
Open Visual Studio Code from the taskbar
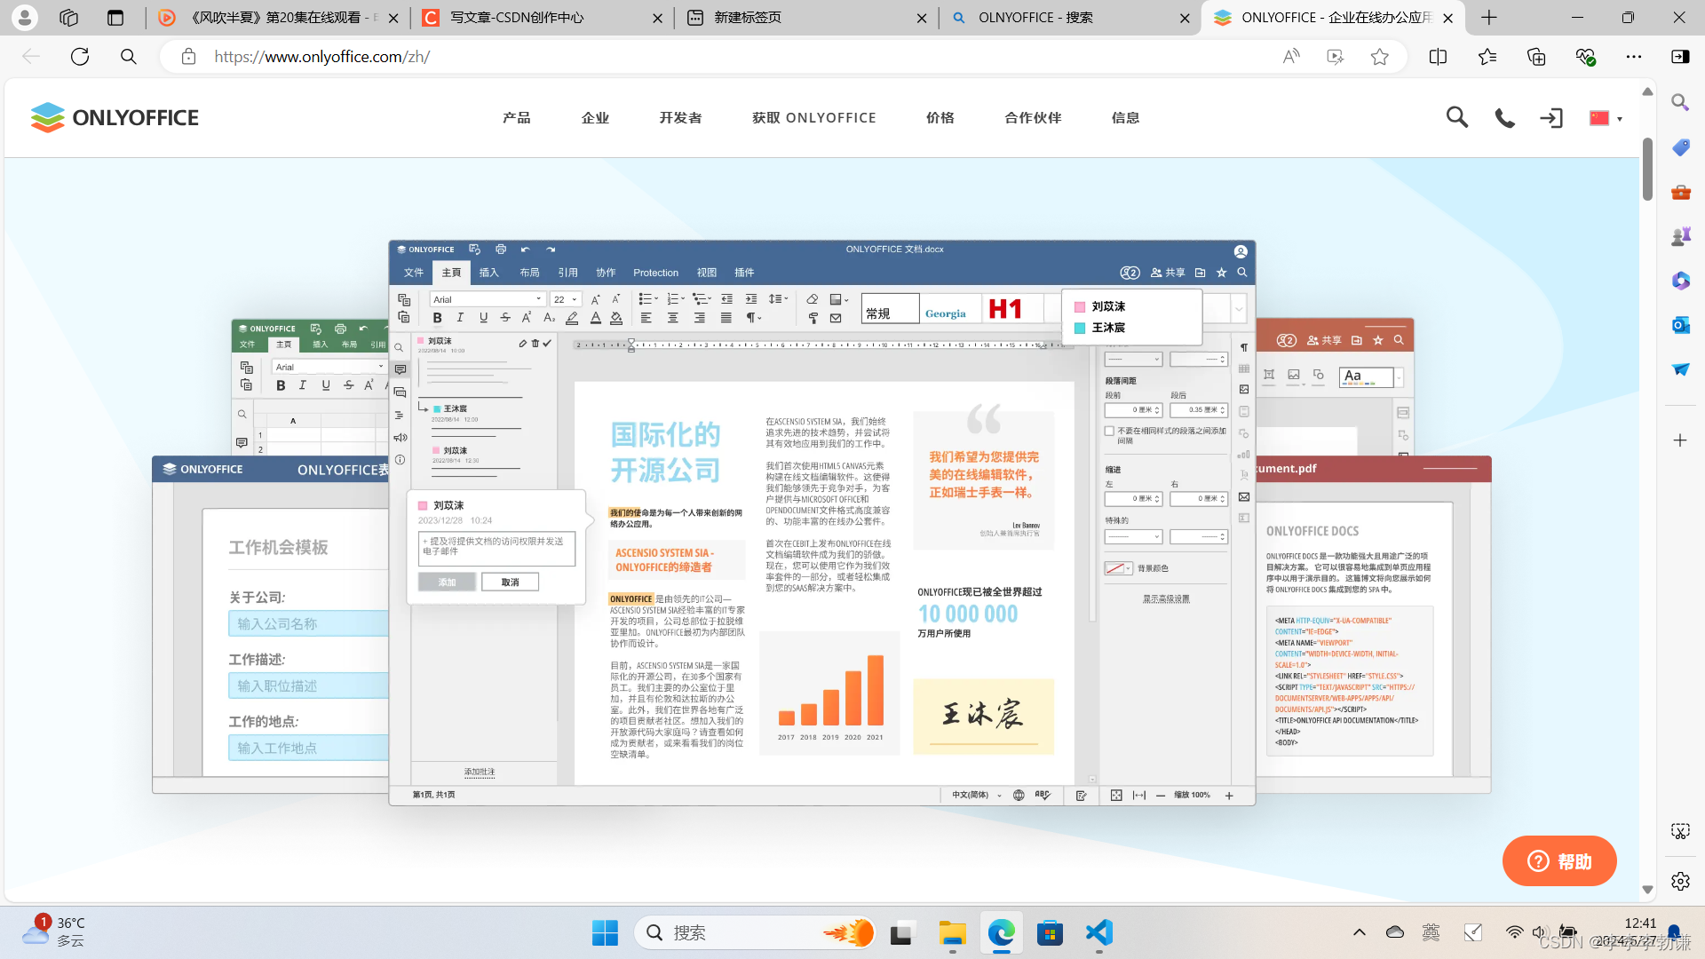[1098, 933]
